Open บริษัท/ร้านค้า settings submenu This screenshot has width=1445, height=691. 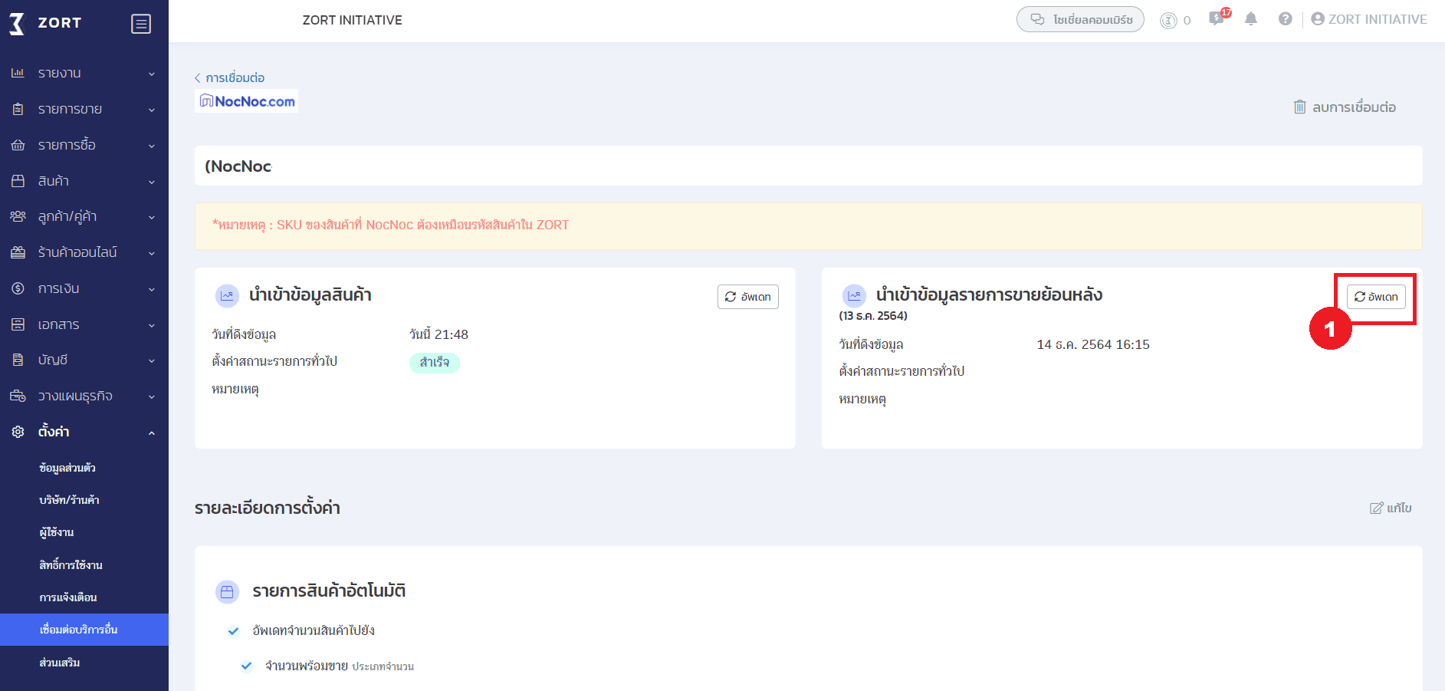coord(69,500)
